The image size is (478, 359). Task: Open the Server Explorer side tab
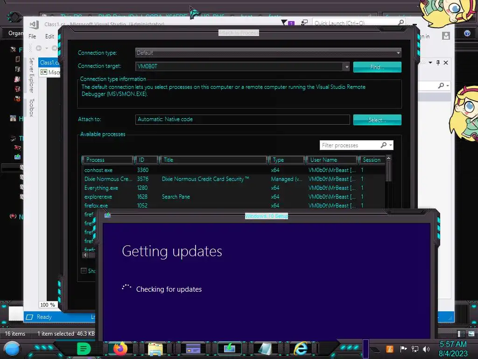31,75
